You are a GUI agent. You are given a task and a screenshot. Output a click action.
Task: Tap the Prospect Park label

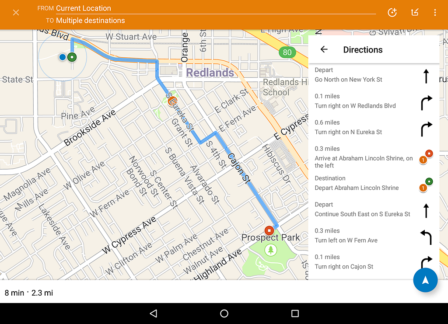[x=270, y=237]
